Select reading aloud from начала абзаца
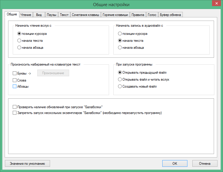Image resolution: width=223 pixels, height=172 pixels. point(19,48)
